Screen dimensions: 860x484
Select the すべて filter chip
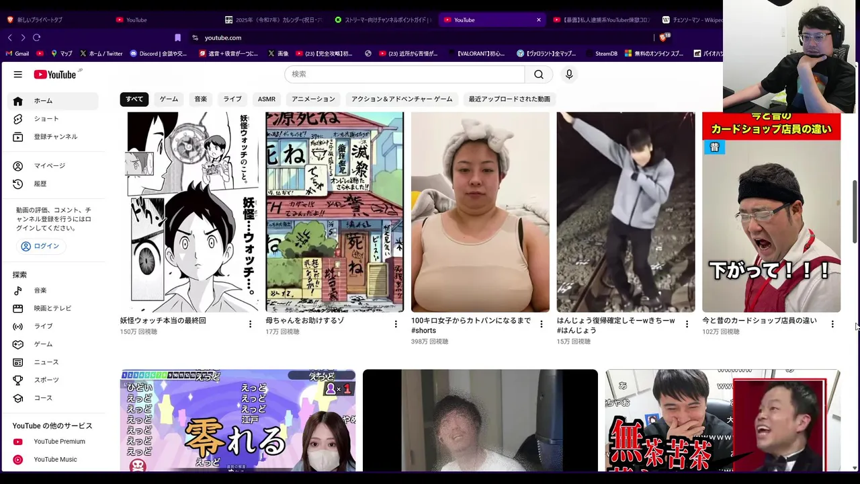tap(134, 99)
